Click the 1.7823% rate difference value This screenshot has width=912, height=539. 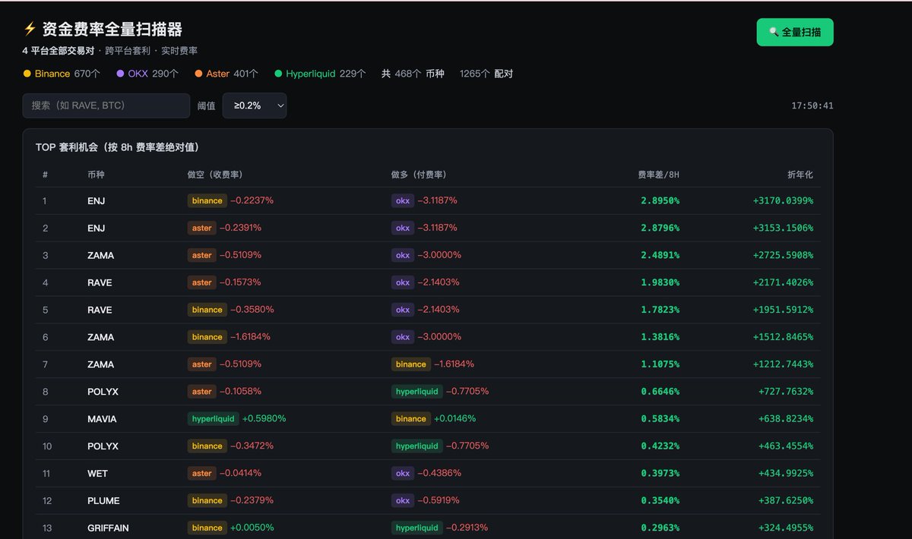click(x=660, y=310)
